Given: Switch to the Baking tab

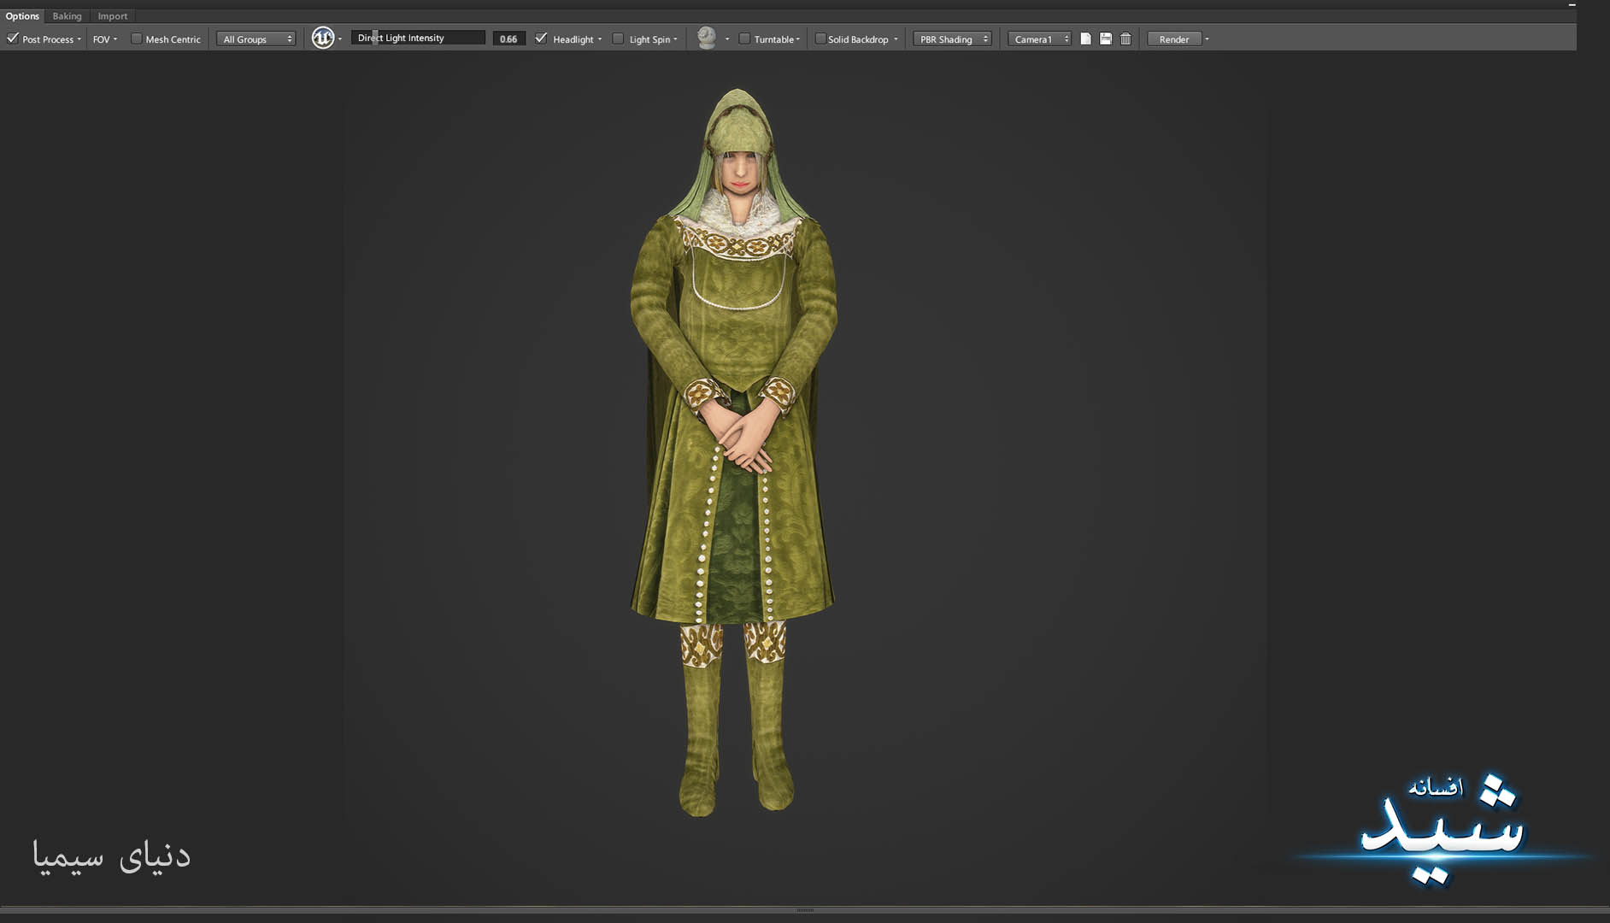Looking at the screenshot, I should (x=67, y=16).
